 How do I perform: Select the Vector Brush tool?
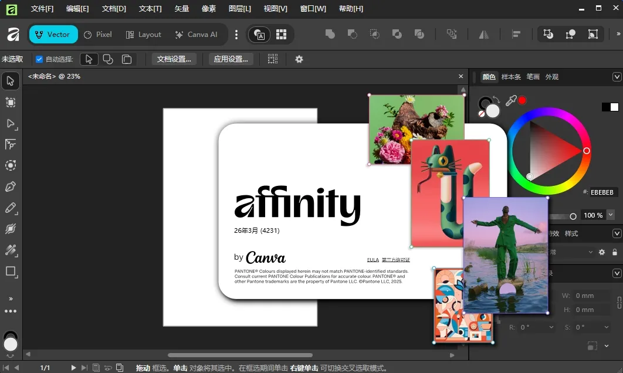(10, 229)
